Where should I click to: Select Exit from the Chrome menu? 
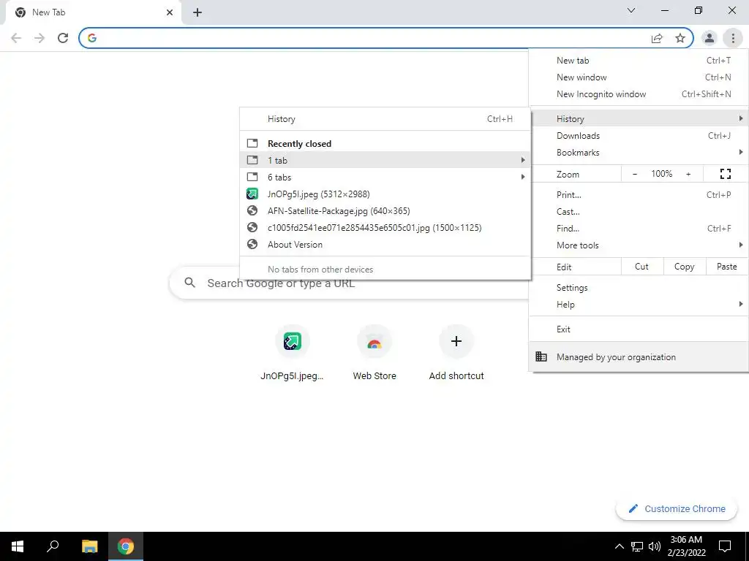(x=639, y=329)
